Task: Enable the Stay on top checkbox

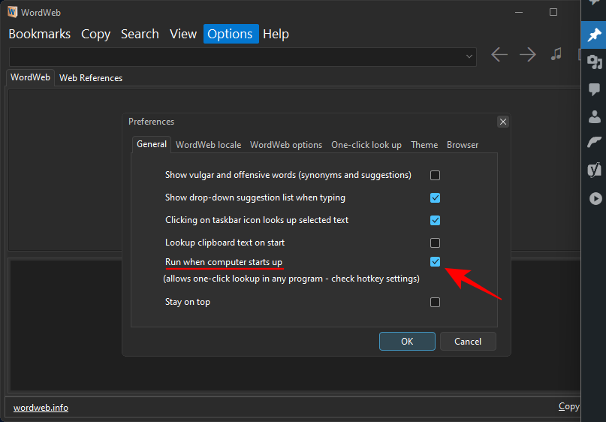Action: click(x=435, y=302)
